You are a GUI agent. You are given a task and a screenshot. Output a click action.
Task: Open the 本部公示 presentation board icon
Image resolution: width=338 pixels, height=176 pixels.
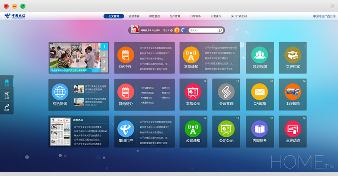pos(193,92)
